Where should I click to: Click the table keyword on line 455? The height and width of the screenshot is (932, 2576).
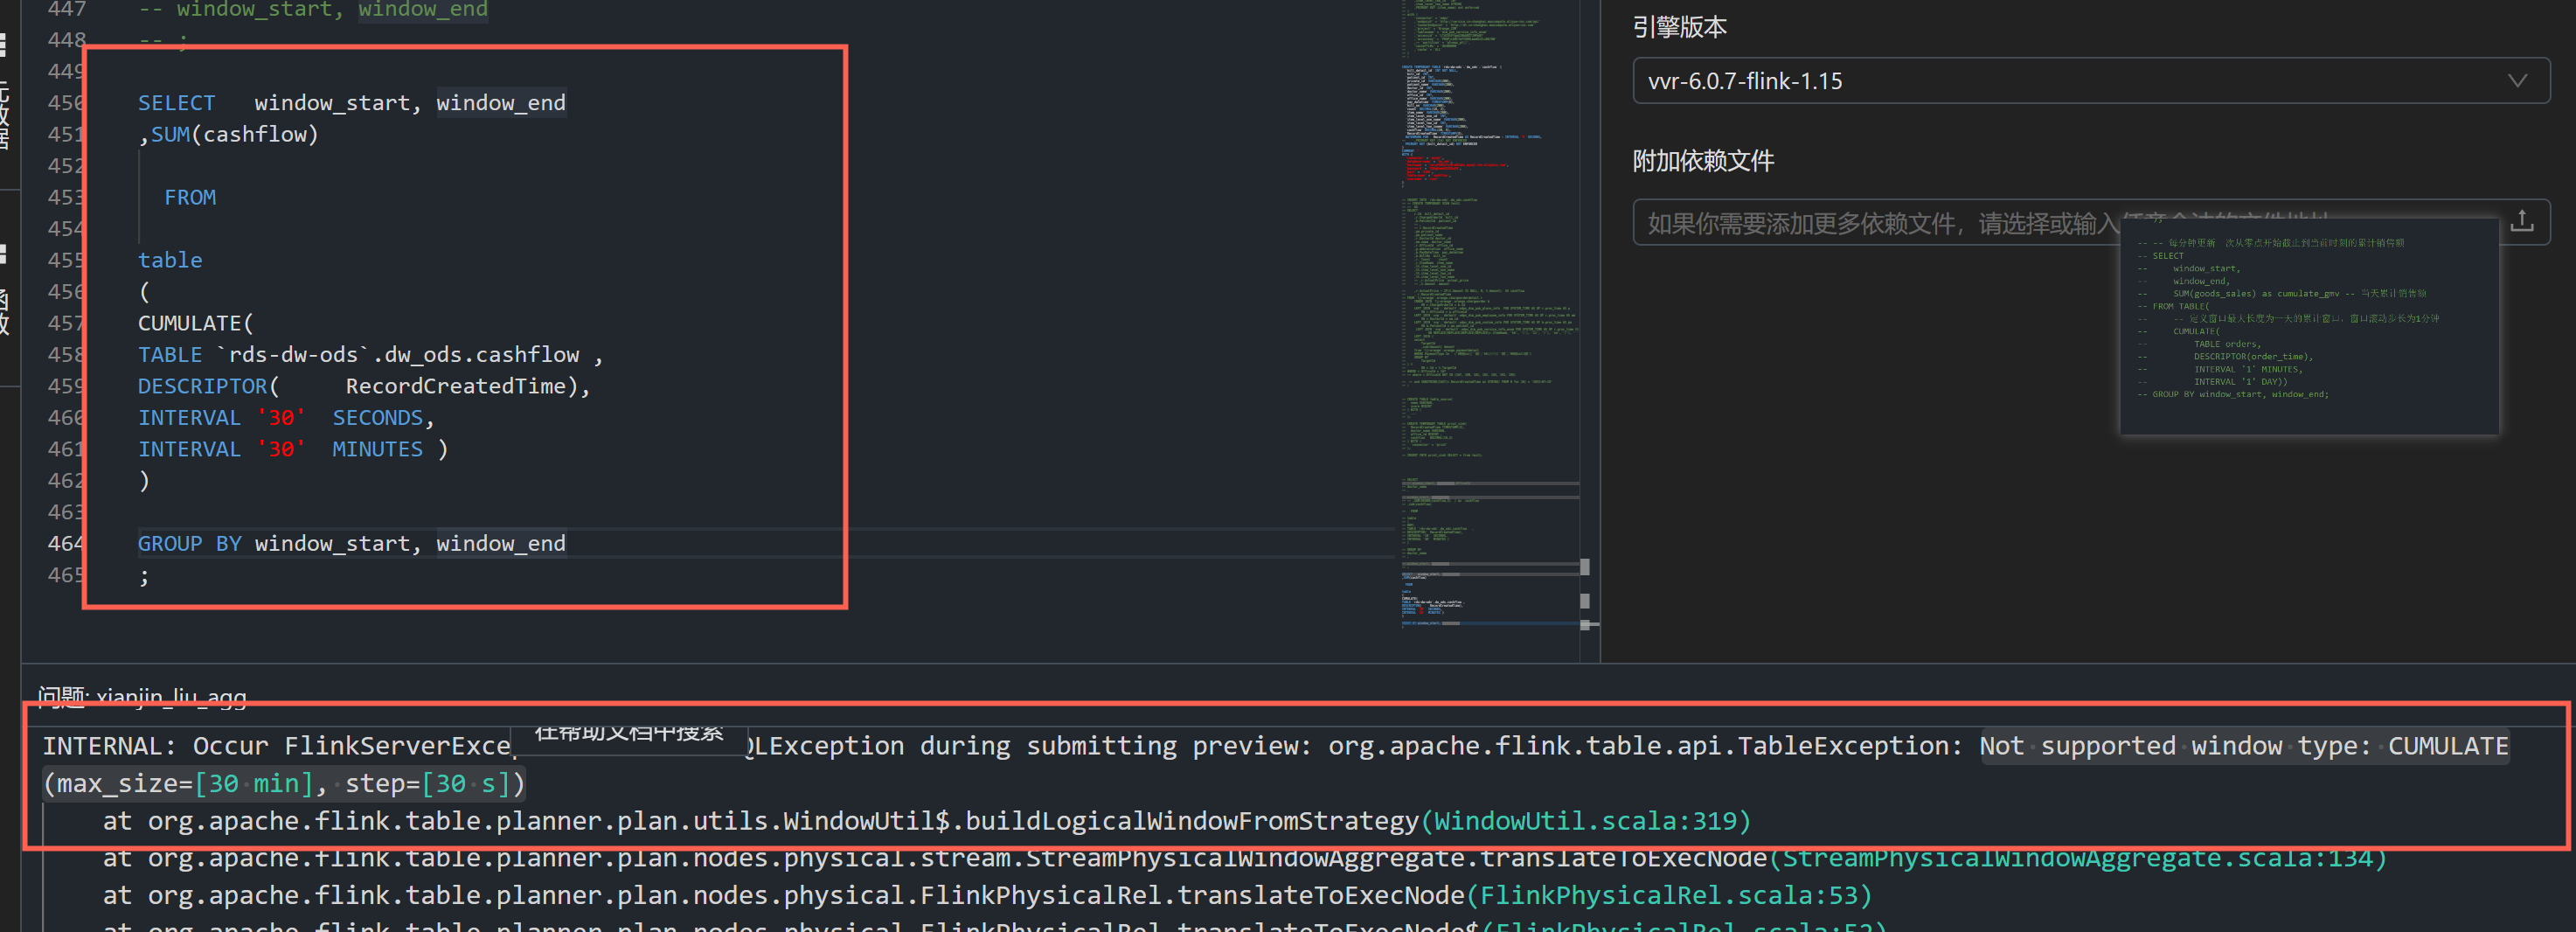[x=170, y=260]
